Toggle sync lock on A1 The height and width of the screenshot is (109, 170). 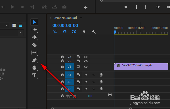click(78, 75)
